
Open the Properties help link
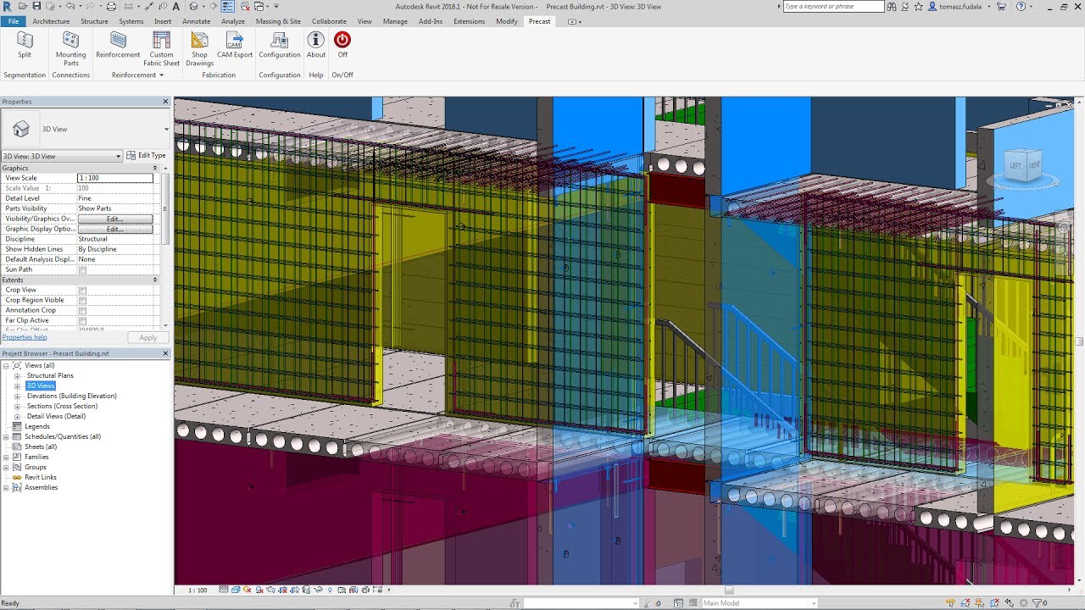(25, 336)
